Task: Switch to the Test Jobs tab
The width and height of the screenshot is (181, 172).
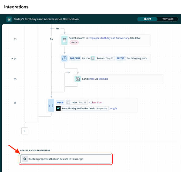Action: (168, 19)
